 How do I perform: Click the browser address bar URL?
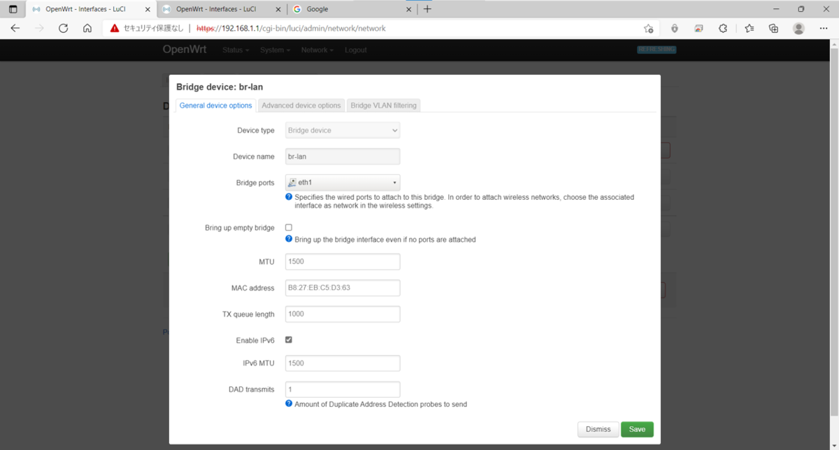[x=291, y=29]
